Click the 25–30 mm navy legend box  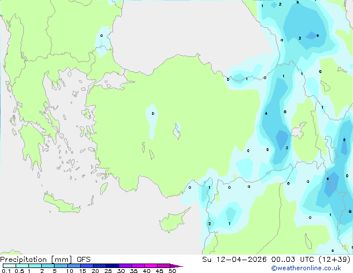[112, 266]
